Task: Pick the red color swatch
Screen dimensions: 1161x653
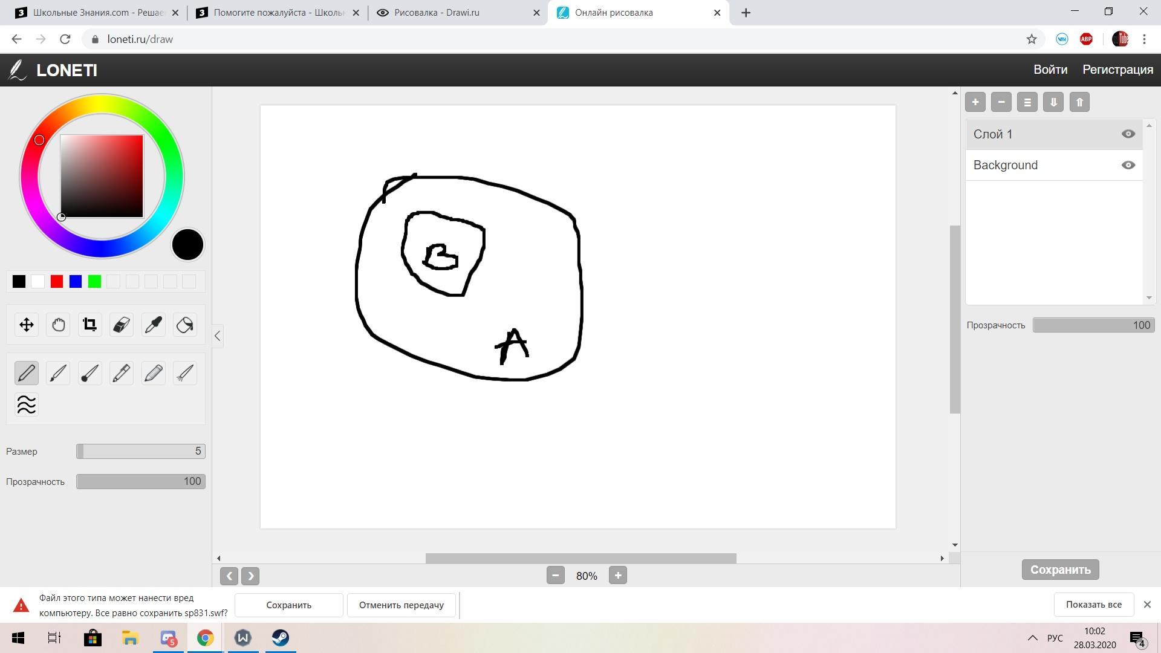Action: [57, 281]
